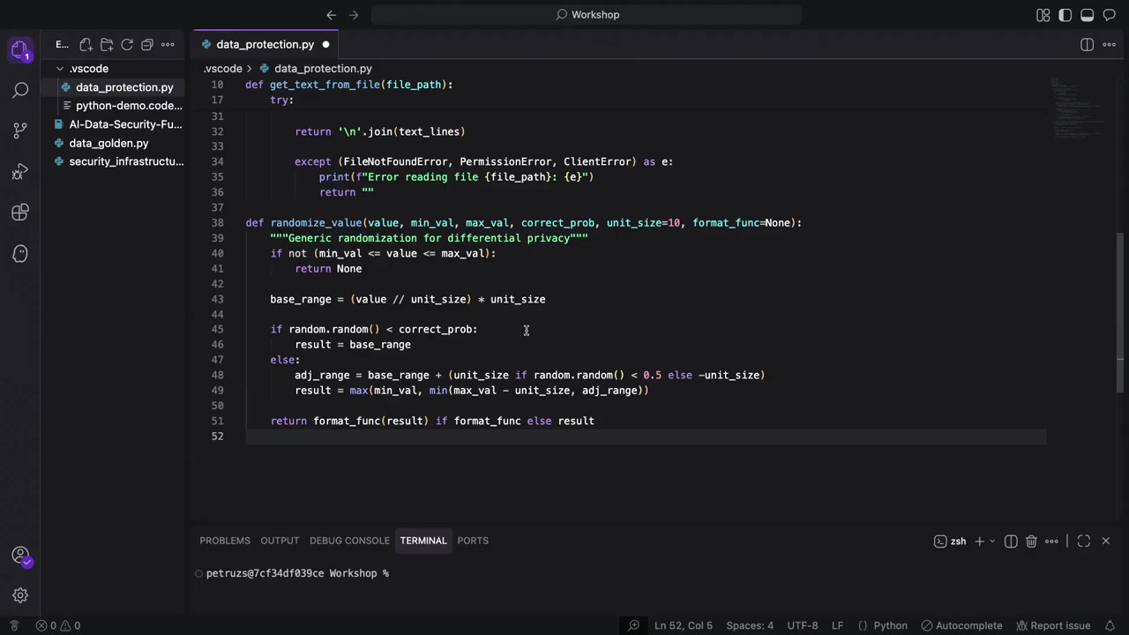1129x635 pixels.
Task: Open Run and Debug view
Action: [x=20, y=172]
